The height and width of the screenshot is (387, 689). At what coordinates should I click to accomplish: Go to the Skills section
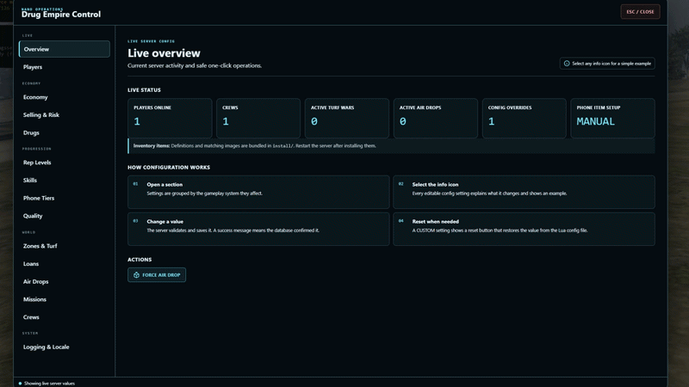[x=64, y=180]
